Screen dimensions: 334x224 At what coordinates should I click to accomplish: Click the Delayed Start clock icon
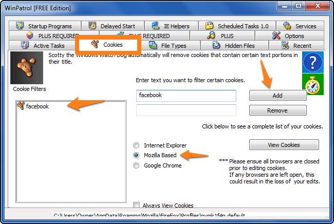point(92,26)
